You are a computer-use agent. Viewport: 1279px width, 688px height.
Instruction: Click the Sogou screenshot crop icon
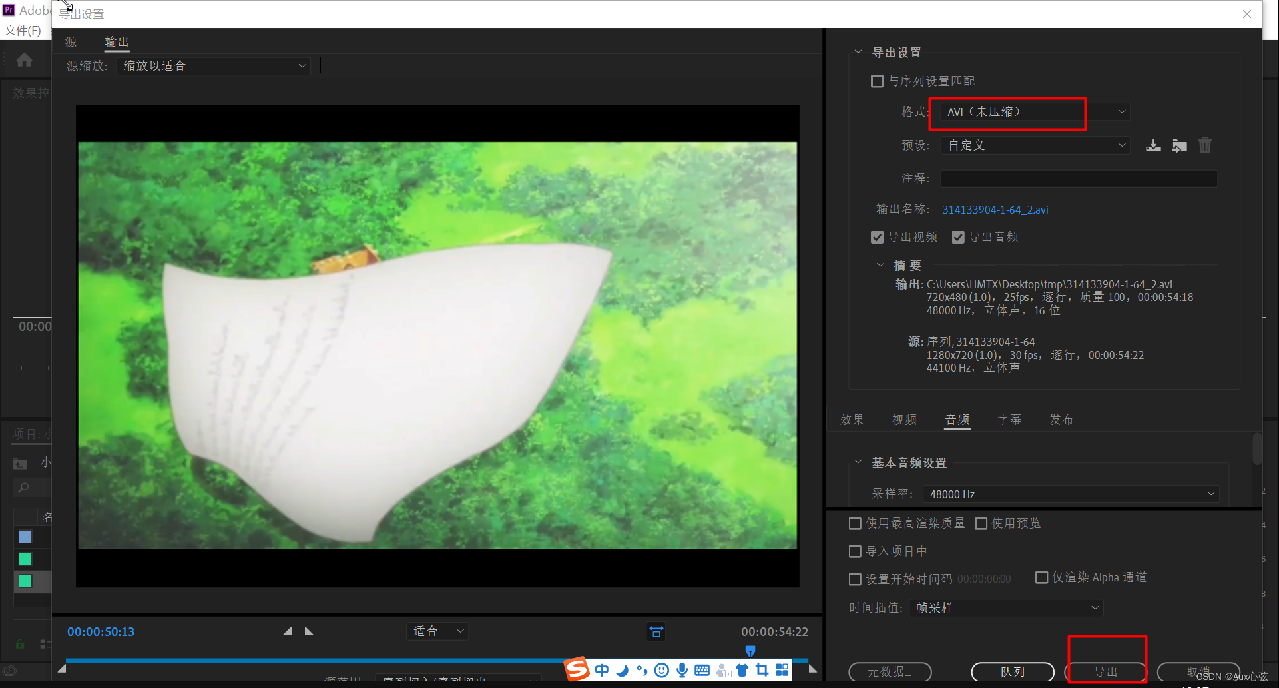click(762, 670)
